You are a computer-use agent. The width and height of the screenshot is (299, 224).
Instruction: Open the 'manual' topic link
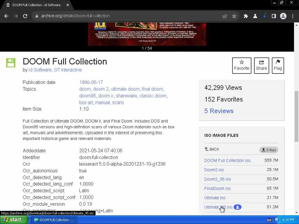tap(102, 102)
